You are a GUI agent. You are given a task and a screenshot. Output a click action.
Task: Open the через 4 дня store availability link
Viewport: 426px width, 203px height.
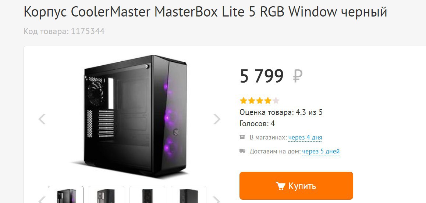click(x=305, y=137)
